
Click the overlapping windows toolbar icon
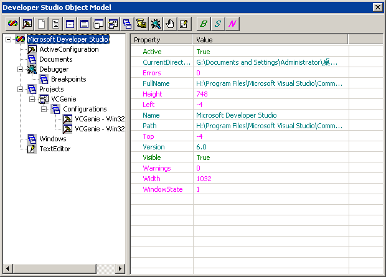pyautogui.click(x=98, y=24)
